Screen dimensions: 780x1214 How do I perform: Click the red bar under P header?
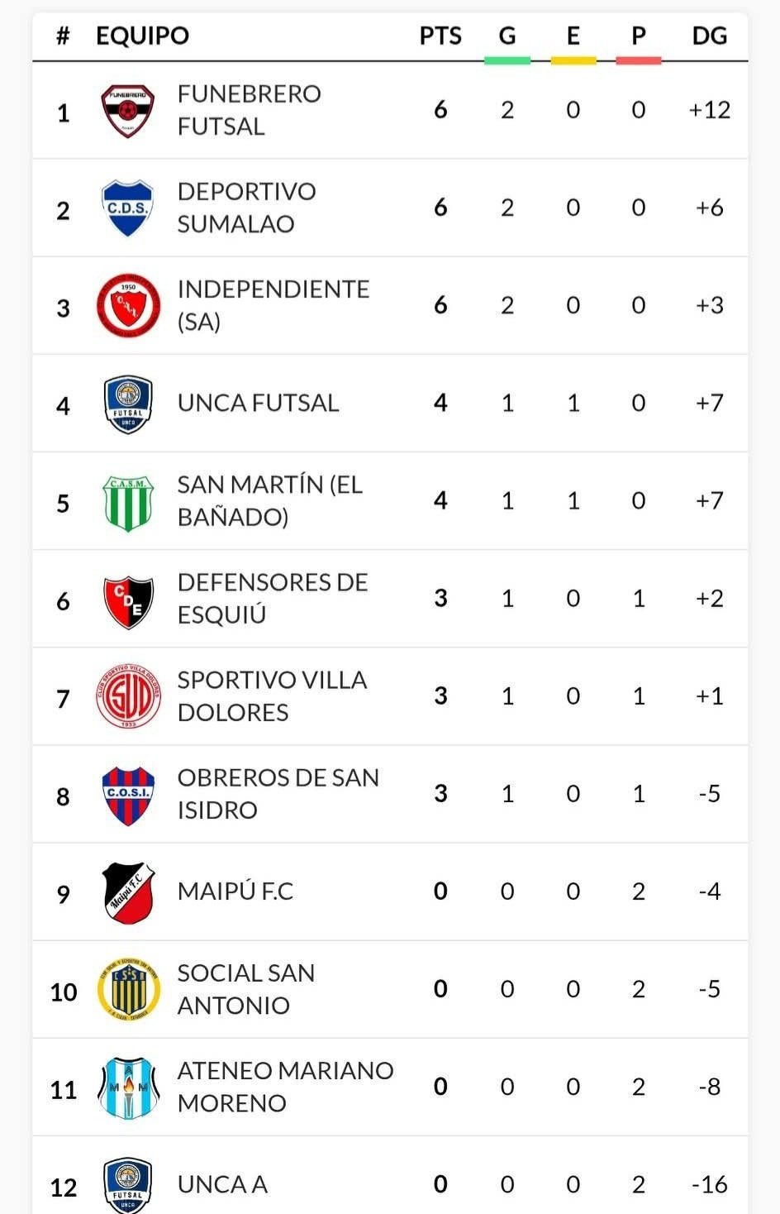point(639,60)
